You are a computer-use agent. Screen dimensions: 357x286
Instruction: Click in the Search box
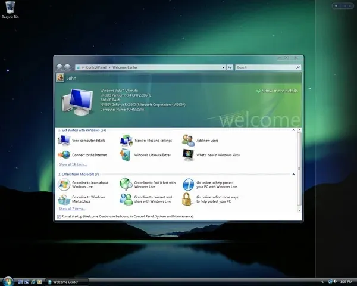pyautogui.click(x=265, y=67)
